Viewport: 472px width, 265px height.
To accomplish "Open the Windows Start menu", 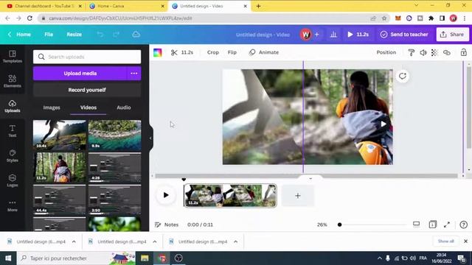I will coord(8,258).
